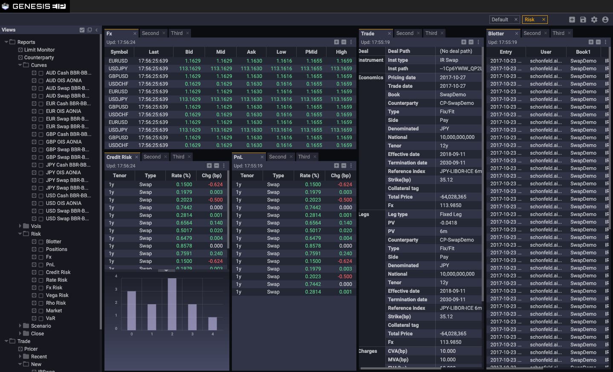613x372 pixels.
Task: Click the plus icon in Blotter panel header
Action: click(591, 42)
